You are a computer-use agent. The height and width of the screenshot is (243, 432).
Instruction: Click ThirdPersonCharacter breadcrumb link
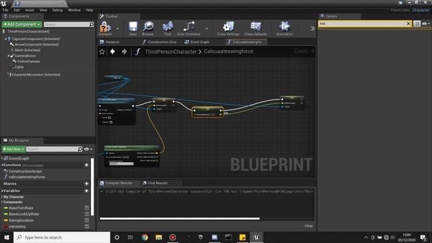click(171, 51)
